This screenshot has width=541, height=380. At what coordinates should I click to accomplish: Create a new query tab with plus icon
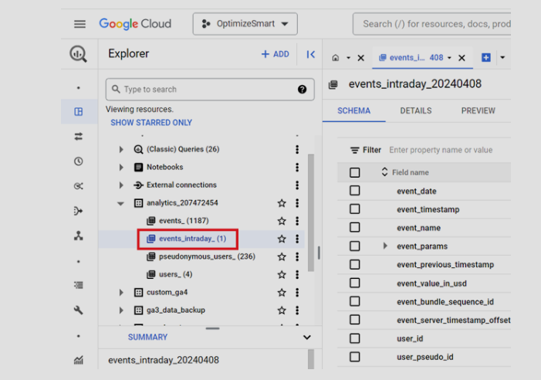click(x=485, y=58)
